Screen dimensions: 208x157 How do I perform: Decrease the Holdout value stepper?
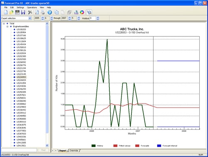coord(98,19)
